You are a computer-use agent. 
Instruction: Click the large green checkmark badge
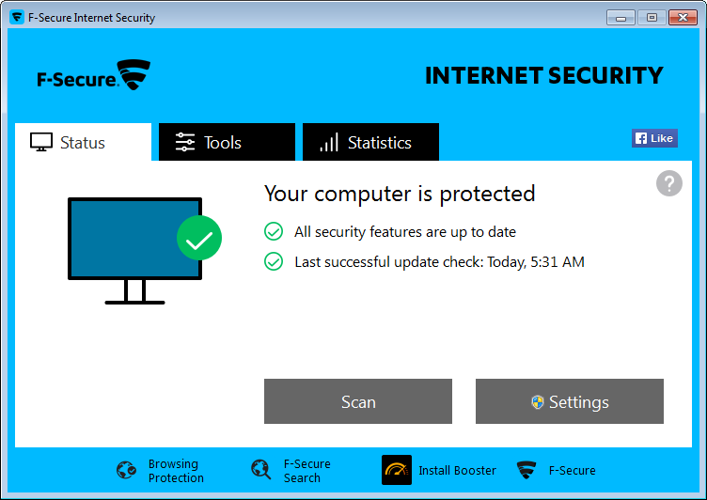199,239
